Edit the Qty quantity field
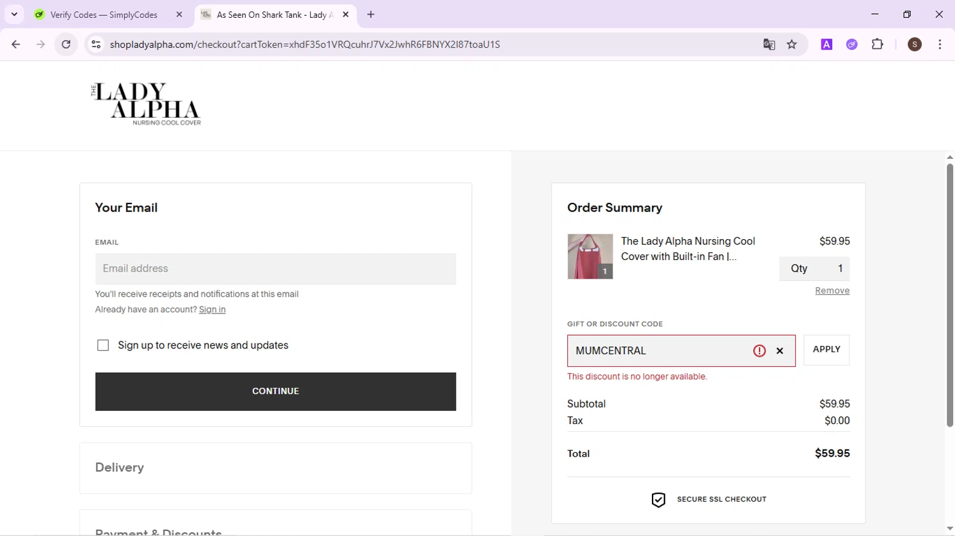 814,269
